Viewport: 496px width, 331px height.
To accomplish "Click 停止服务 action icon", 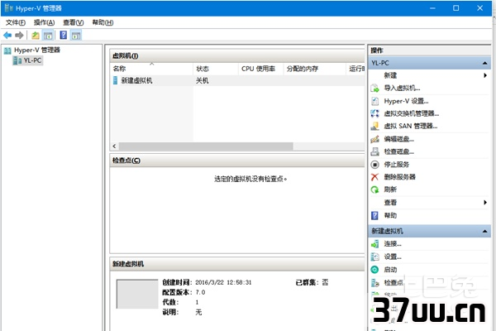I will 374,165.
